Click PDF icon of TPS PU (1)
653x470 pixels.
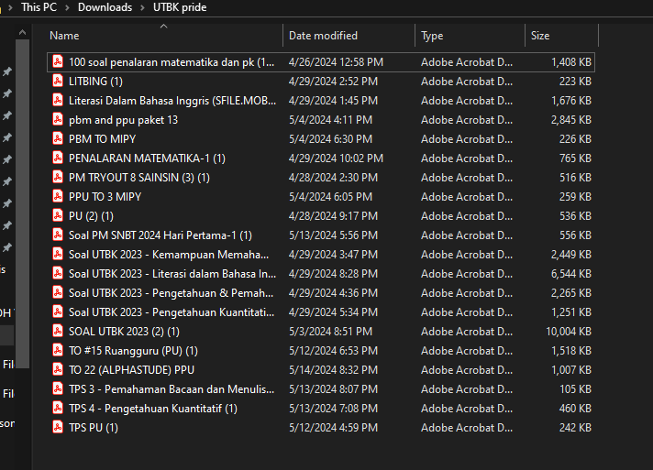pyautogui.click(x=58, y=428)
